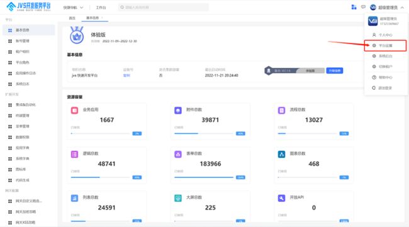
Task: Click the 图表总数 card icon
Action: (x=281, y=154)
